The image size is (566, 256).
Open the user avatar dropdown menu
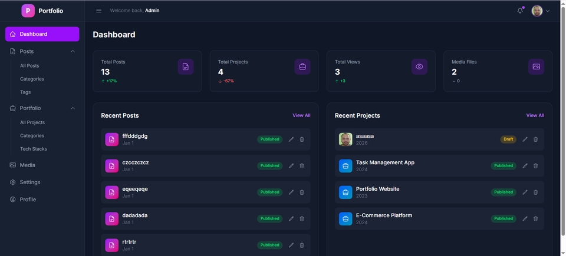[540, 11]
